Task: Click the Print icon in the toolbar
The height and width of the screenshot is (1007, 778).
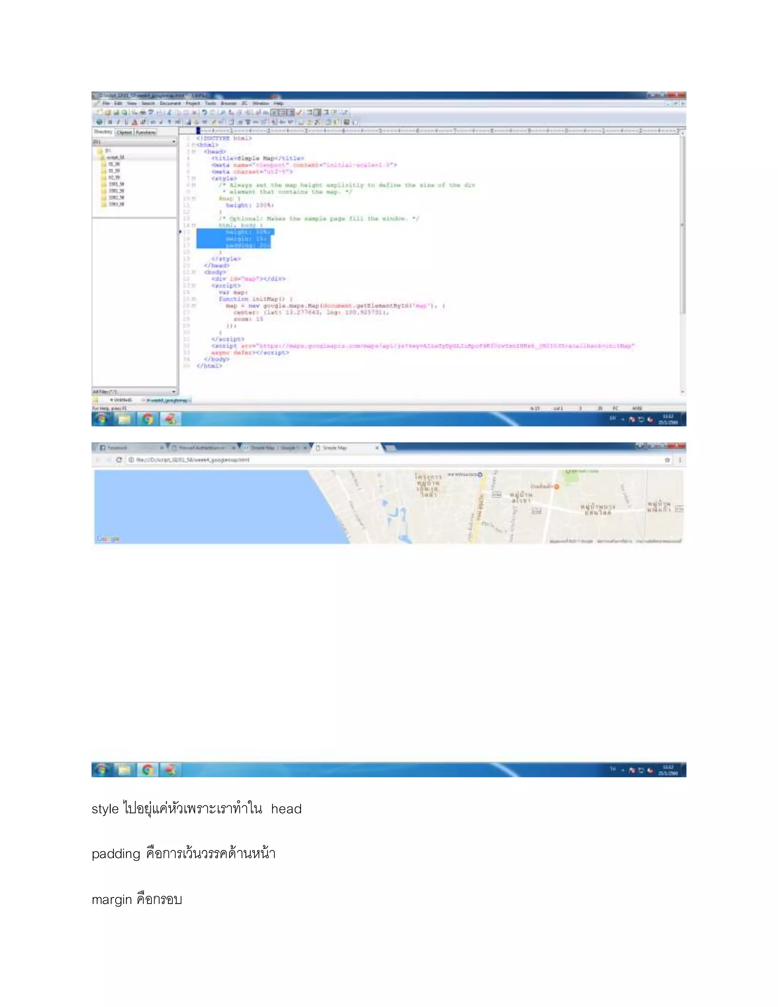Action: pyautogui.click(x=143, y=112)
